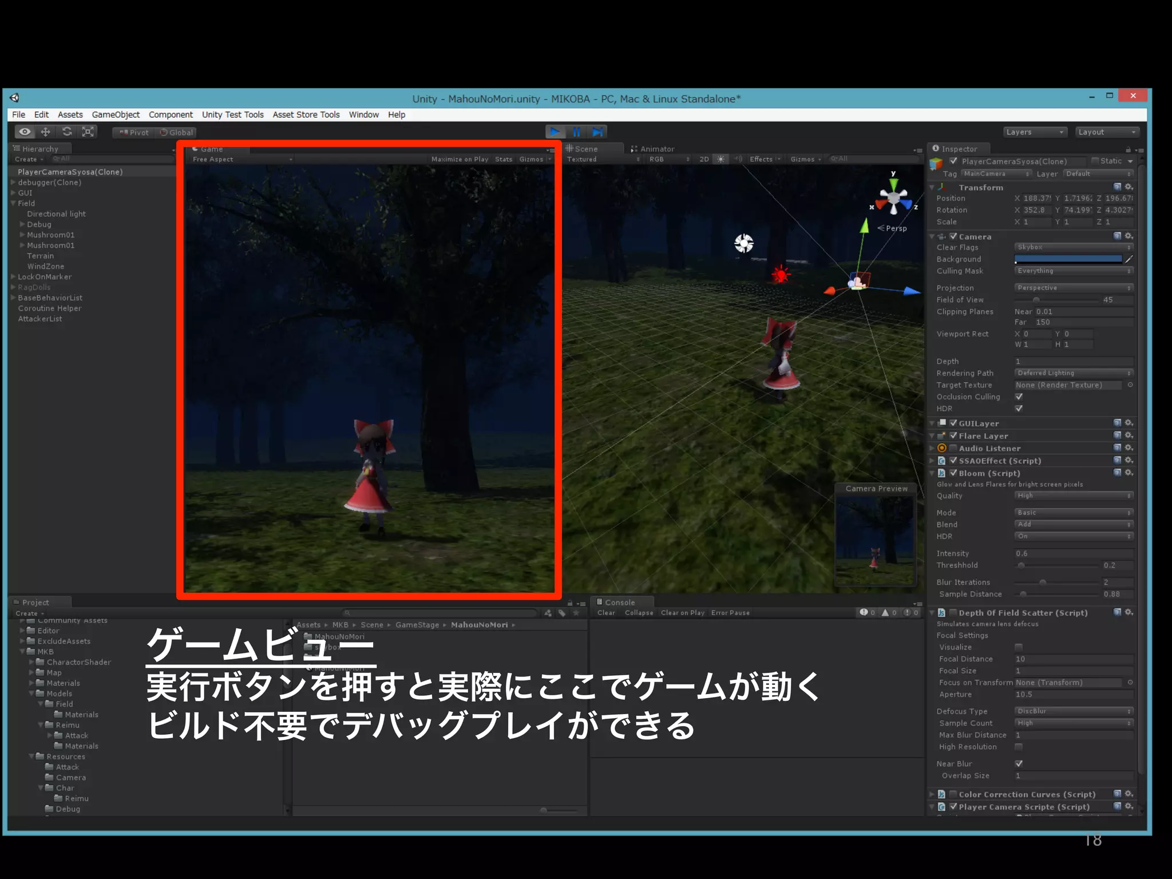Screen dimensions: 1172x879
Task: Open the Component menu
Action: point(171,114)
